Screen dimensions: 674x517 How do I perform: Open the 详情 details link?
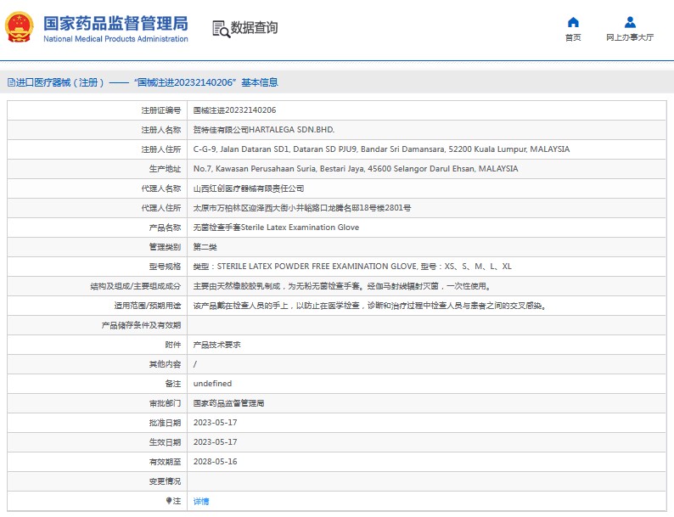201,501
